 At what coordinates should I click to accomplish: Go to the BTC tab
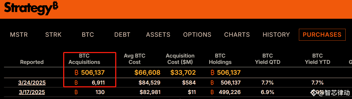(88, 35)
